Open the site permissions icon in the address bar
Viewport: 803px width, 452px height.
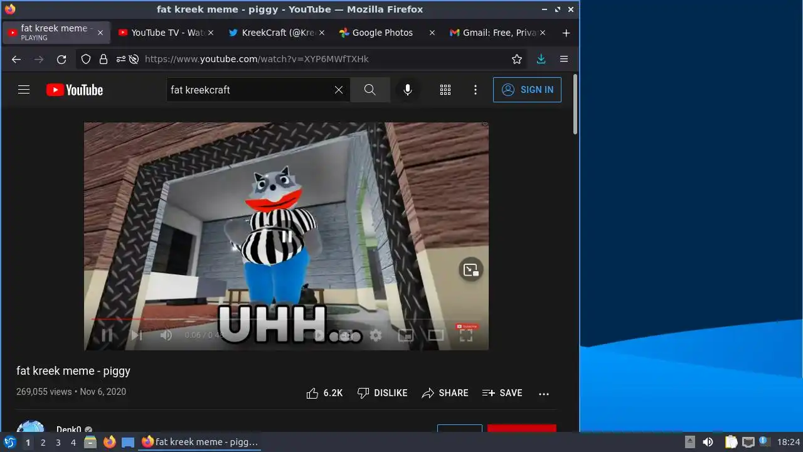(x=120, y=59)
